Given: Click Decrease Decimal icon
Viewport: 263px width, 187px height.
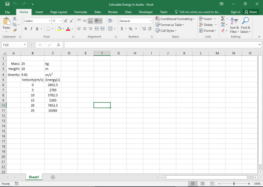Looking at the screenshot, I should pyautogui.click(x=150, y=29).
